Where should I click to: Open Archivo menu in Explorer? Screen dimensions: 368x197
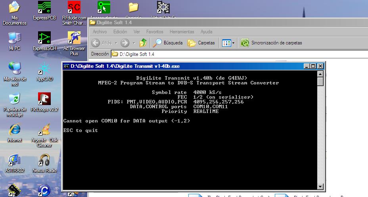tap(100, 32)
